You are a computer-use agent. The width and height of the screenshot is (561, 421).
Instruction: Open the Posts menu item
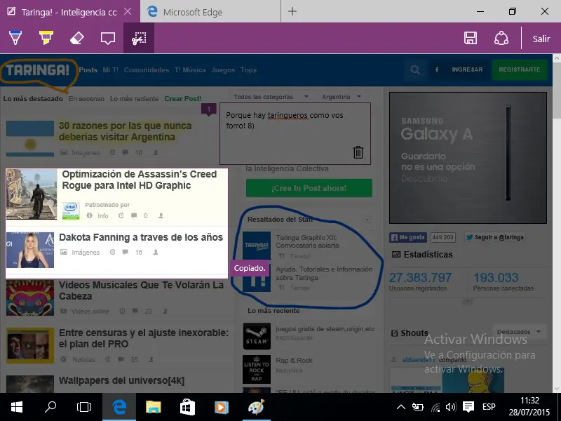click(88, 69)
